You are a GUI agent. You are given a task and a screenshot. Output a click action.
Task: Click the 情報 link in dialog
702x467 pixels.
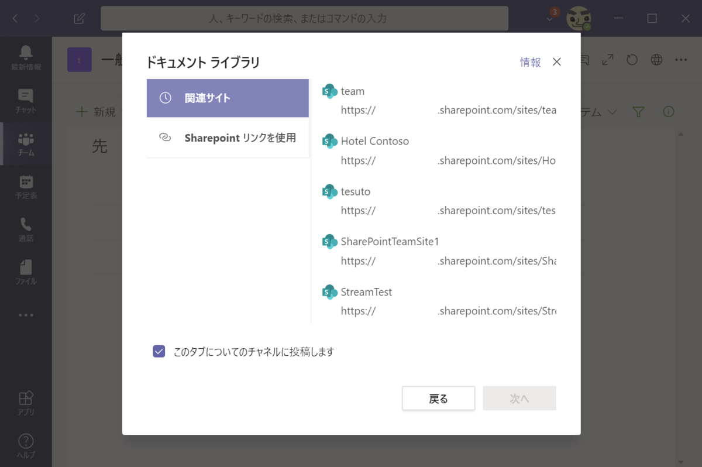coord(531,62)
